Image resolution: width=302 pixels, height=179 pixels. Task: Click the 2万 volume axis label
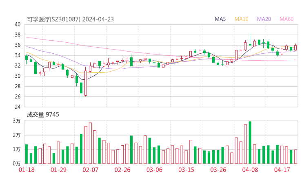click(x=17, y=135)
